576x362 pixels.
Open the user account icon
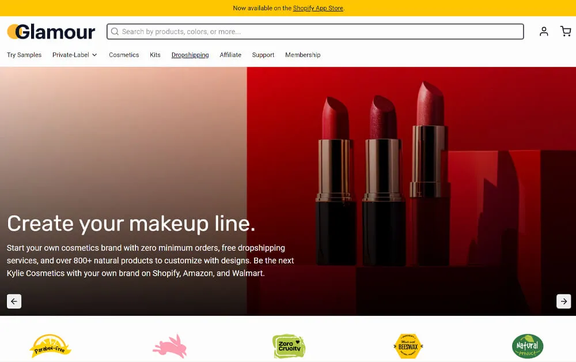pyautogui.click(x=543, y=32)
